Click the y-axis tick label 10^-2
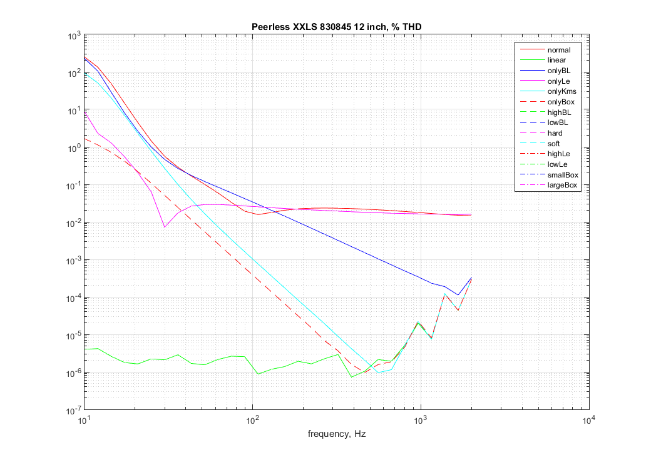The width and height of the screenshot is (651, 460). tap(73, 223)
